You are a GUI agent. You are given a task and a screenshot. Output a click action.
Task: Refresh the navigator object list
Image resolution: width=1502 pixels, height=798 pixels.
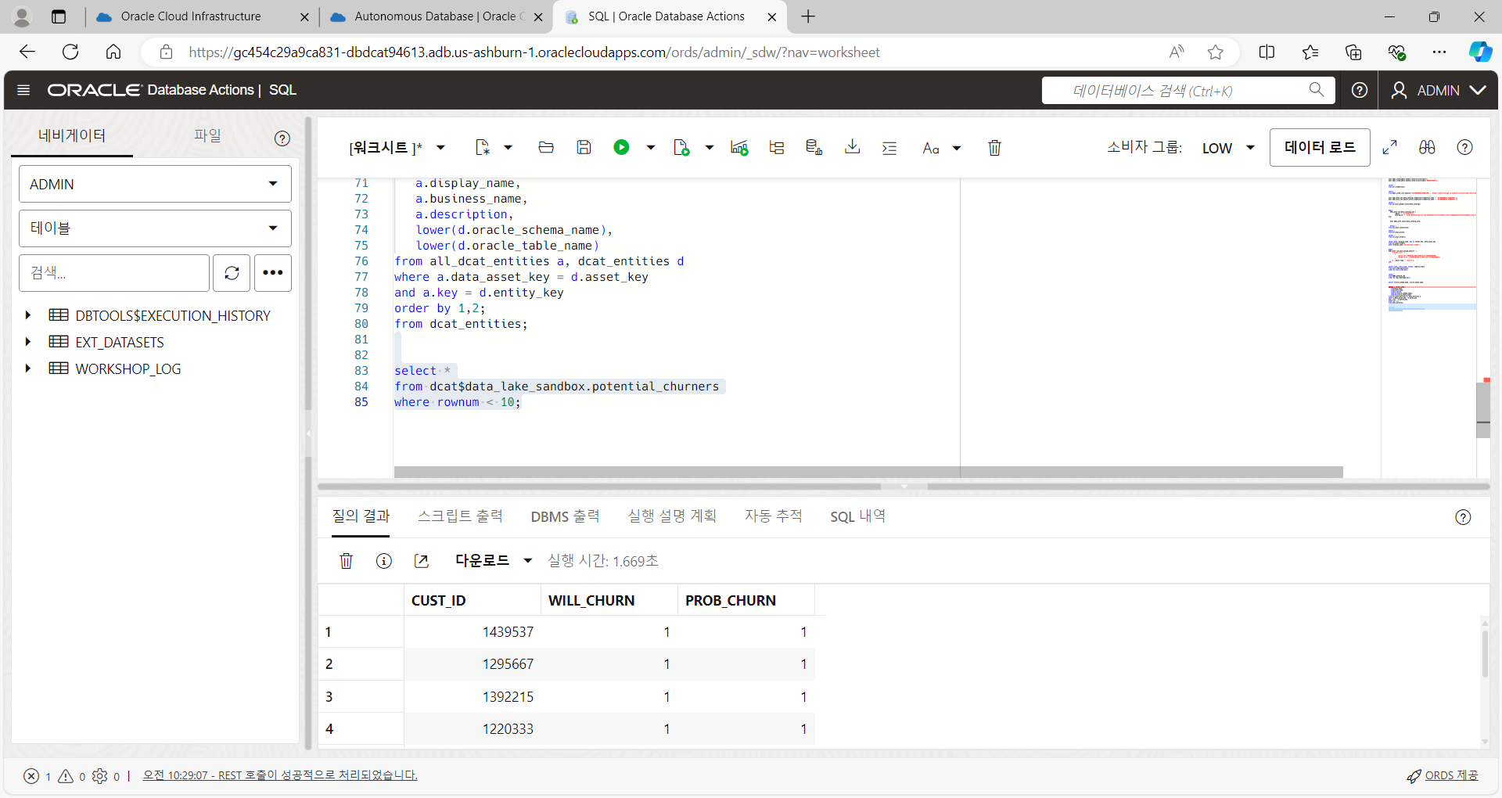pos(232,273)
